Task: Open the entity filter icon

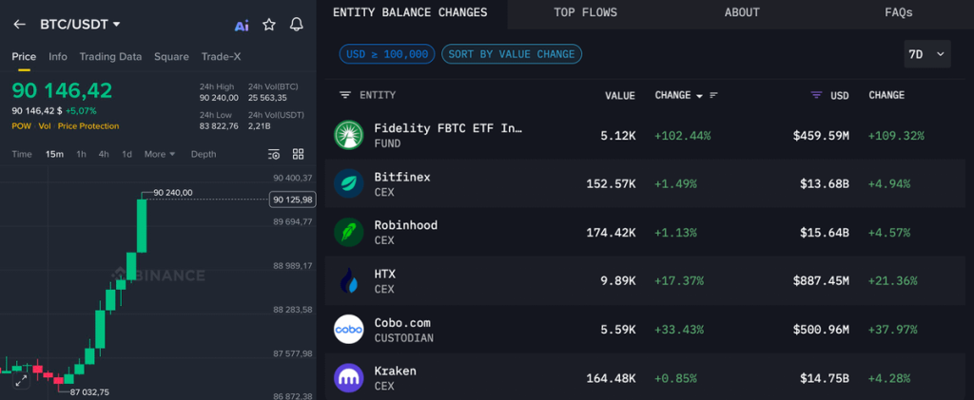Action: point(345,96)
